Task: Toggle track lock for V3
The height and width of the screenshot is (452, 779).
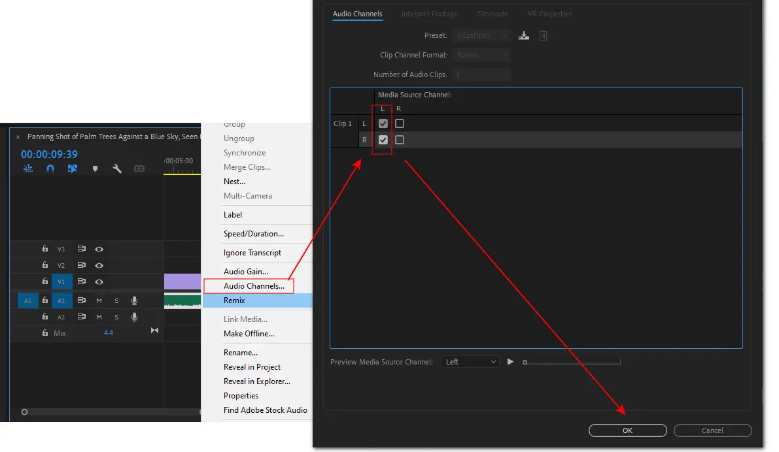Action: tap(45, 249)
